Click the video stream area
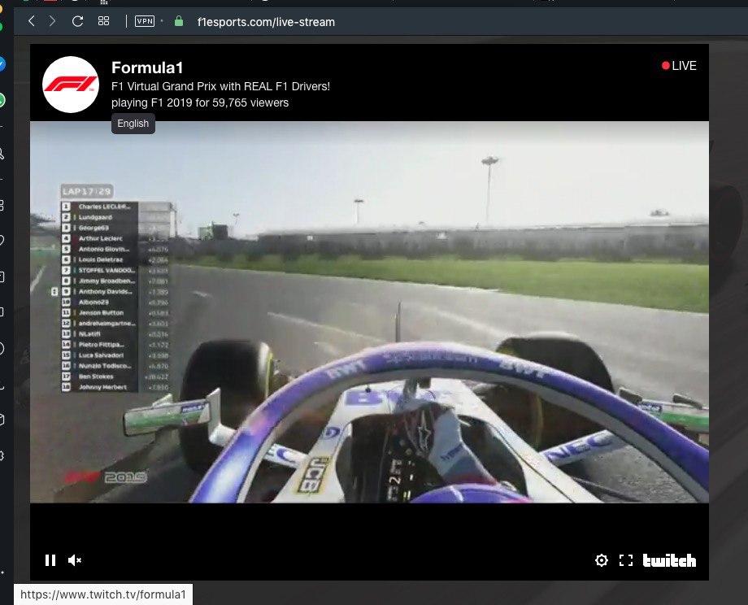748x605 pixels. (x=369, y=312)
